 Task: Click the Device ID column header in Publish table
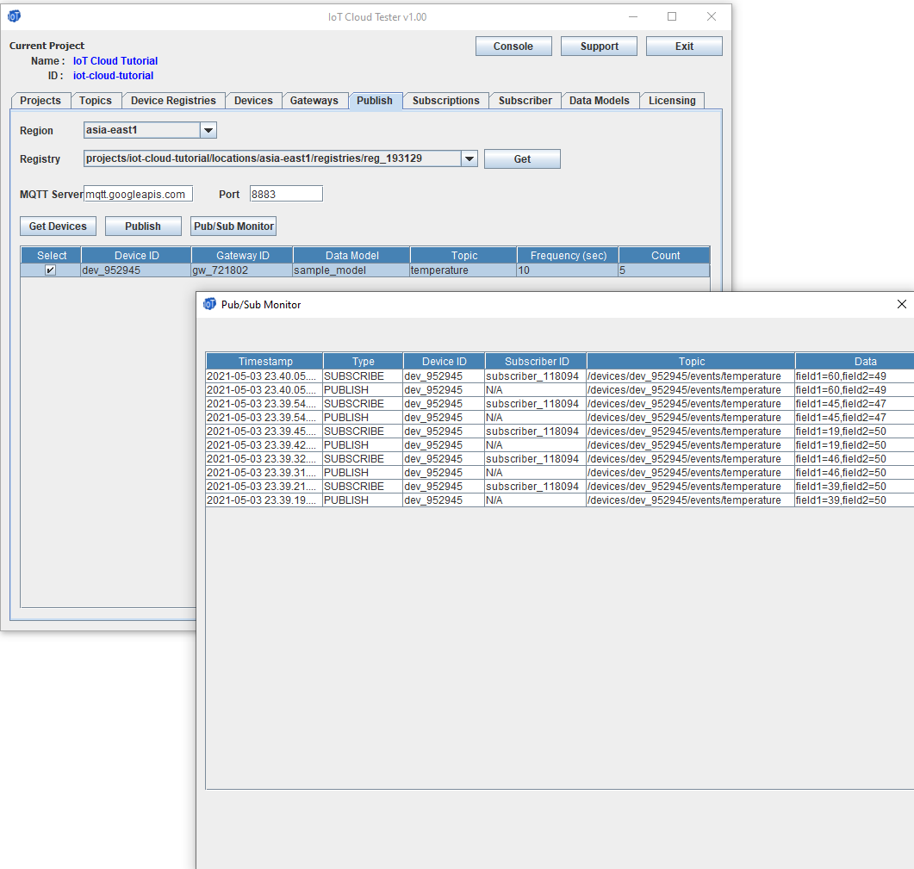tap(136, 255)
